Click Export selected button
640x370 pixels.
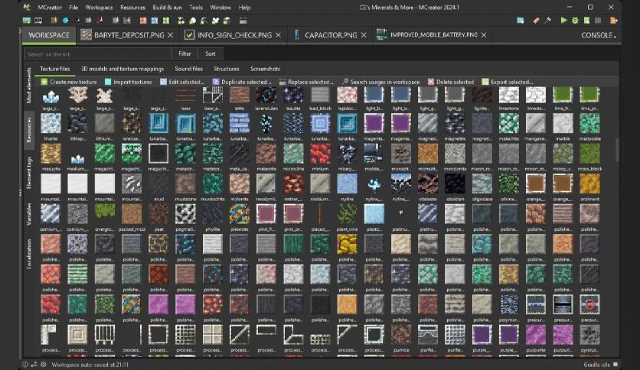(508, 82)
